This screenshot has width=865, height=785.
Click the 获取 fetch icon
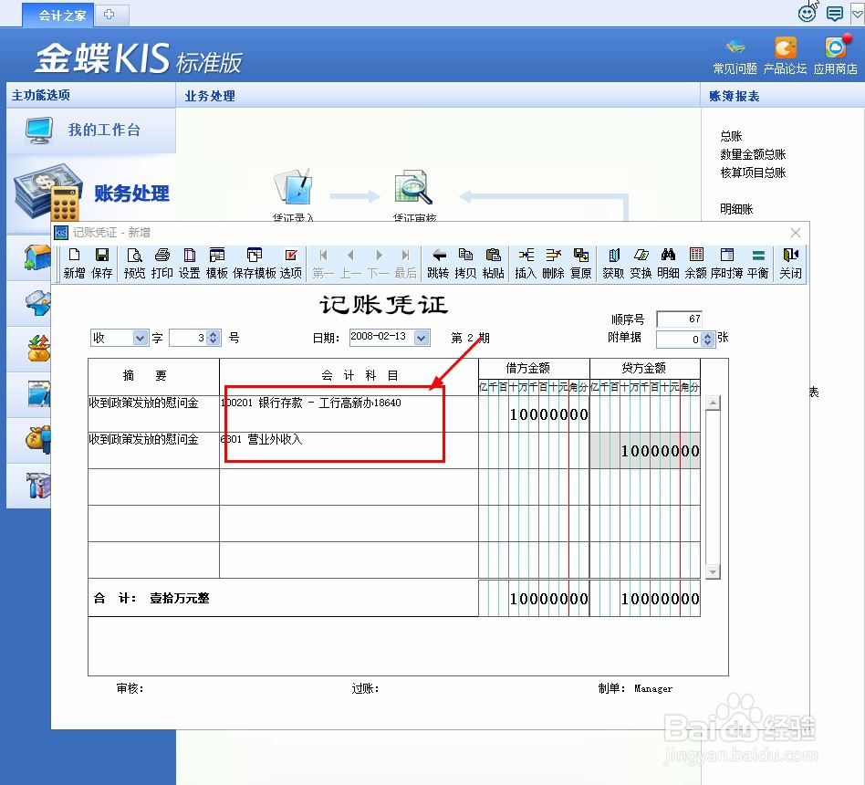tap(613, 263)
